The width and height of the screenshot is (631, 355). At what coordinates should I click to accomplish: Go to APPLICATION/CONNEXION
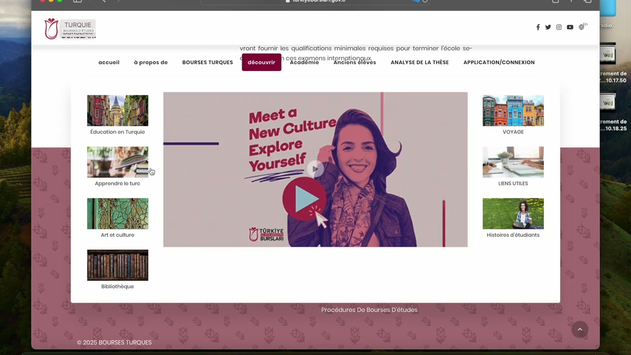(x=499, y=63)
